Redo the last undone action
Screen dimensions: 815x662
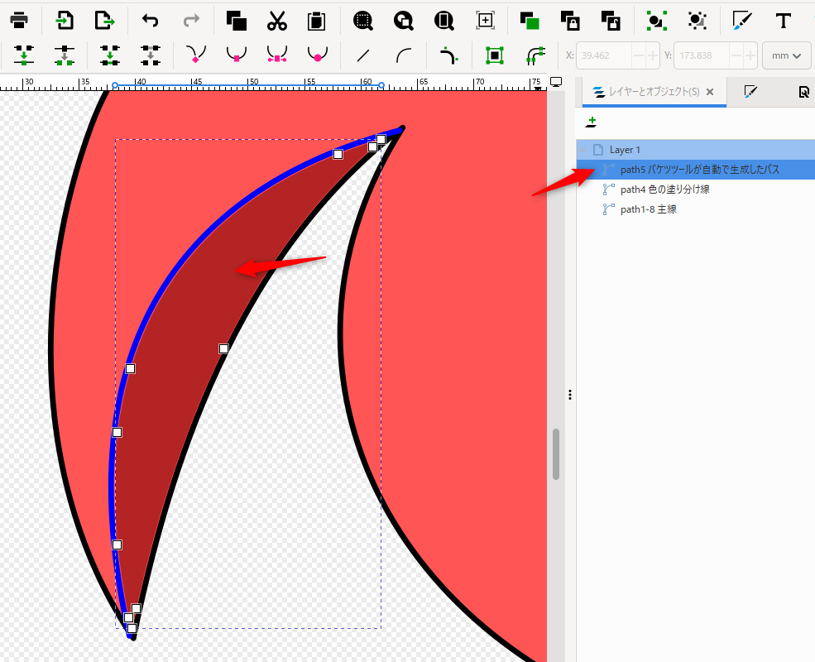tap(191, 20)
